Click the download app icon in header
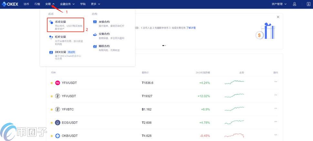 (x=308, y=4)
